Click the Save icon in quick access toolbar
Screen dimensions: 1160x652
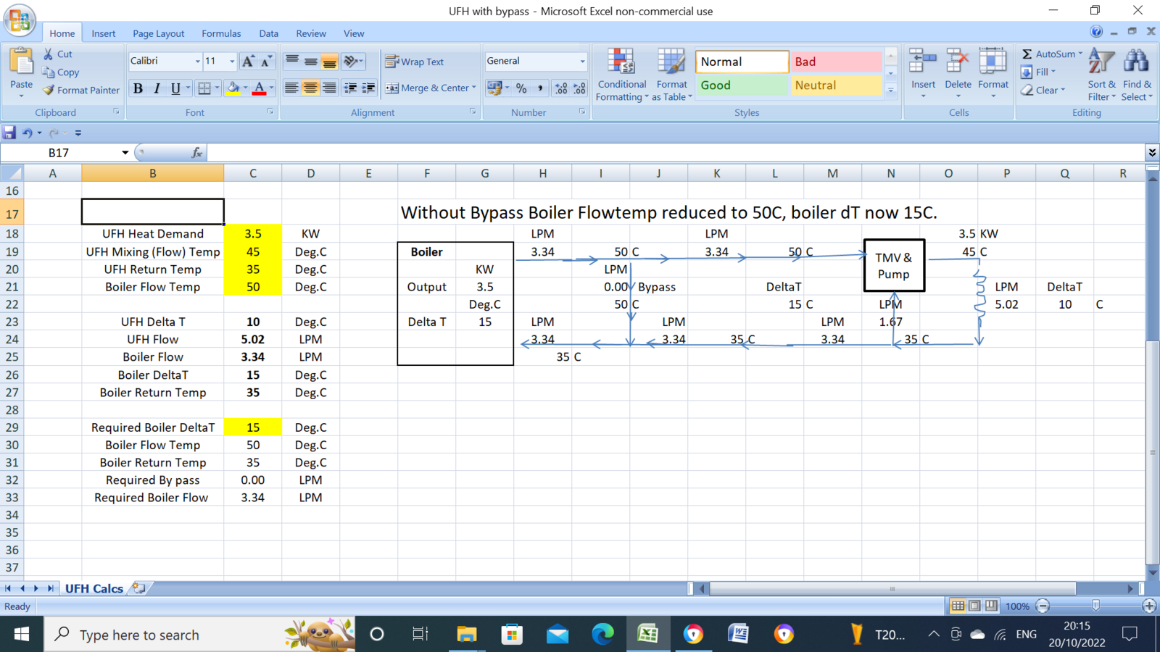point(9,133)
